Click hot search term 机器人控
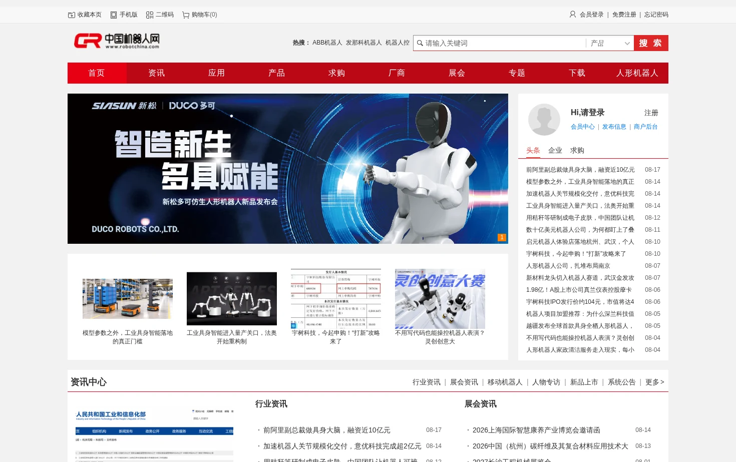This screenshot has height=462, width=736. point(398,43)
